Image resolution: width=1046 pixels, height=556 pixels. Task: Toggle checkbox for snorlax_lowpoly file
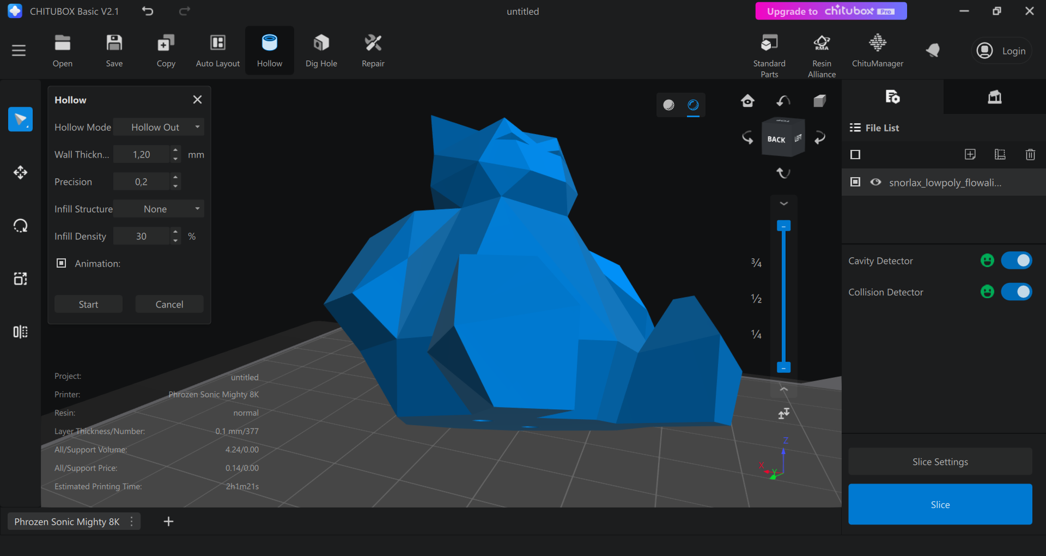click(855, 182)
